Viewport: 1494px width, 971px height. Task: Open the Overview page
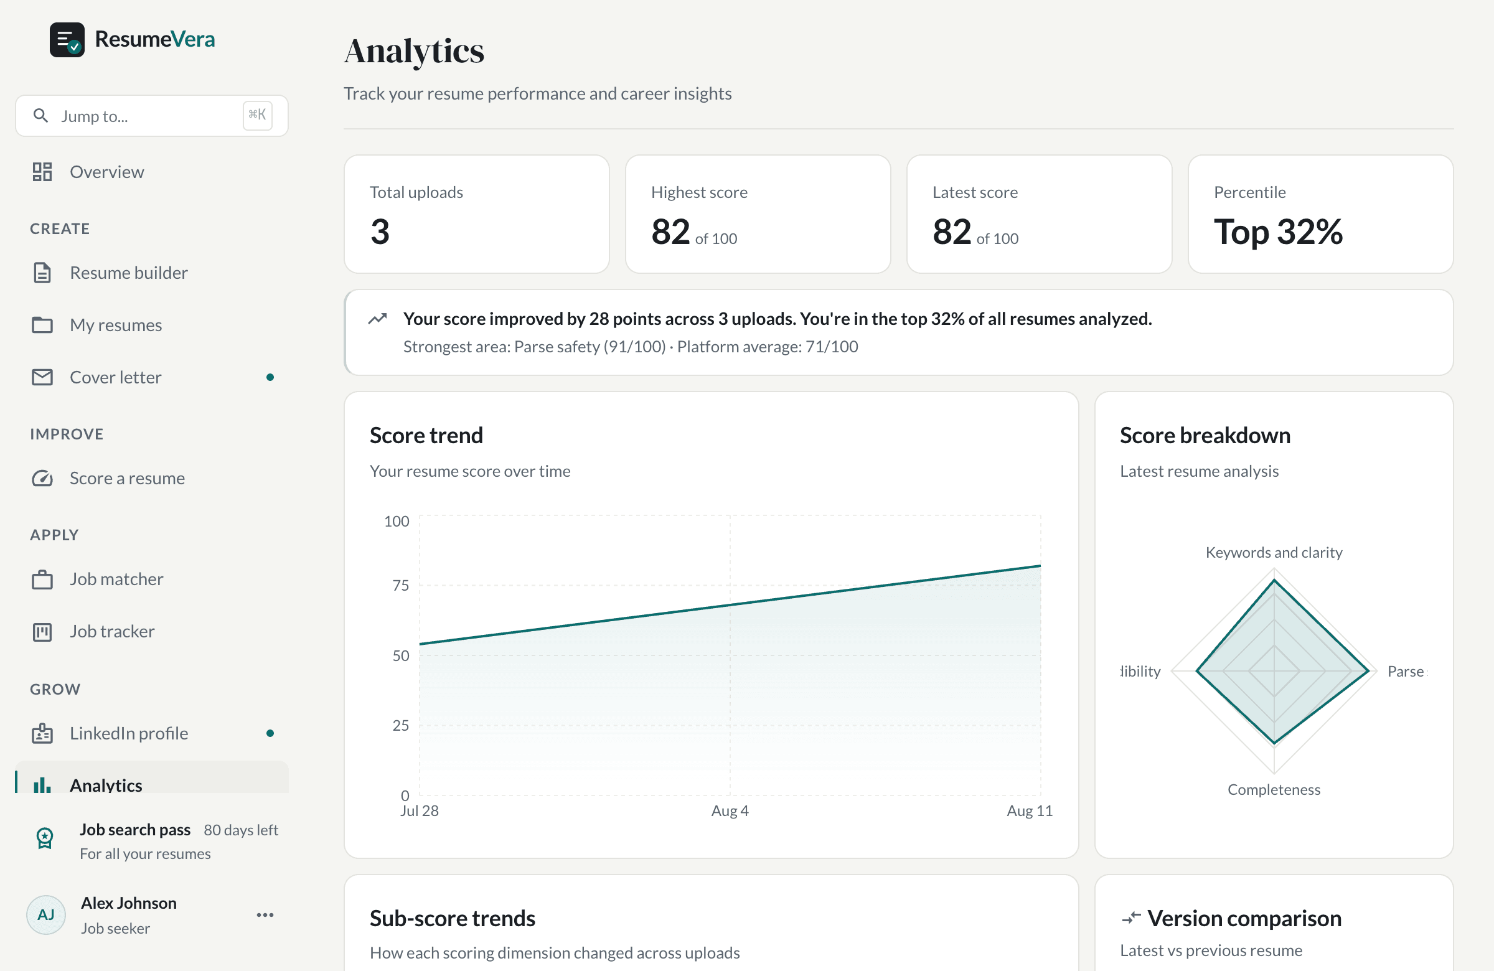click(152, 171)
